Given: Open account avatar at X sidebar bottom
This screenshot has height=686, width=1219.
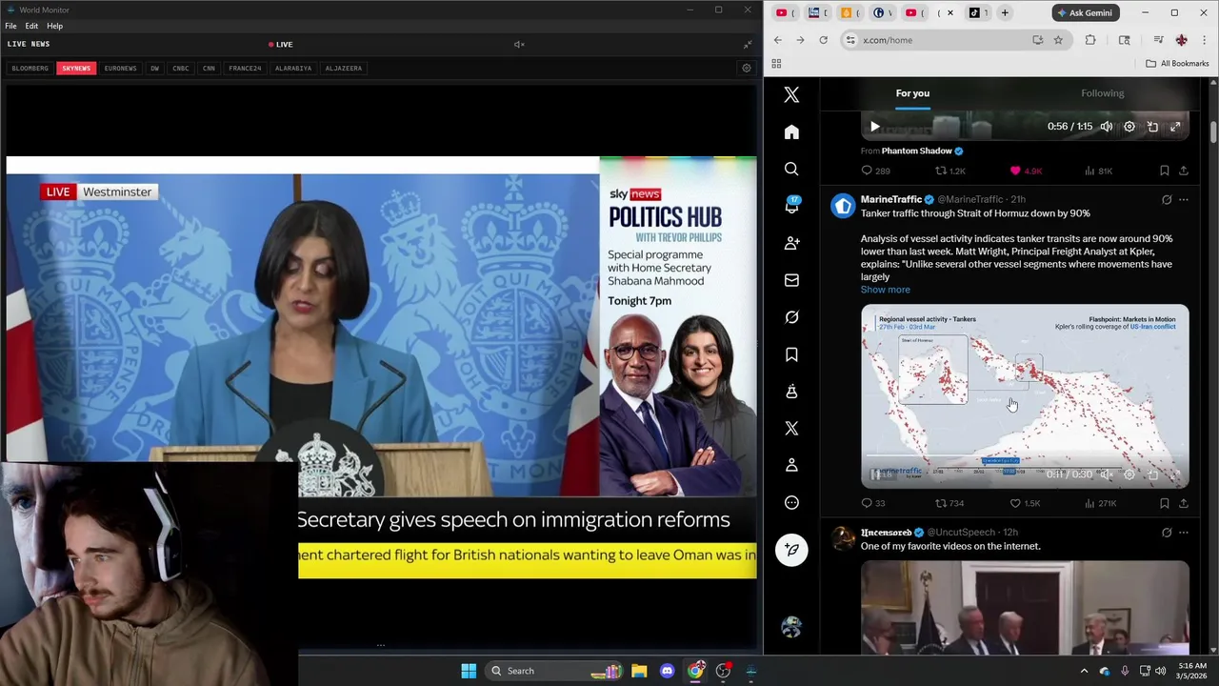Looking at the screenshot, I should pos(791,626).
